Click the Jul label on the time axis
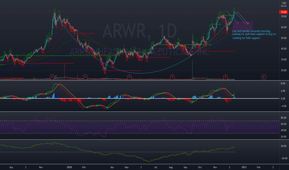The height and width of the screenshot is (170, 289). [x=156, y=167]
